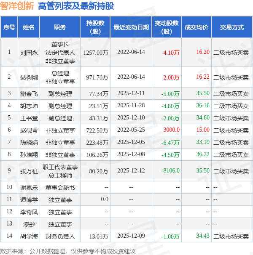Select the name 谭博学
This screenshot has width=253, height=255.
[x=29, y=200]
